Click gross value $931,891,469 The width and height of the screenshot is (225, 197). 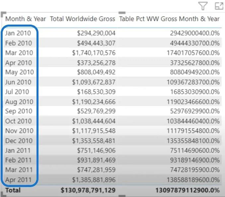(96, 160)
